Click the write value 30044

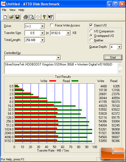(x=103, y=98)
